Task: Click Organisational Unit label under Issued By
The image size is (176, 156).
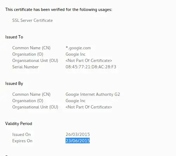Action: [35, 107]
